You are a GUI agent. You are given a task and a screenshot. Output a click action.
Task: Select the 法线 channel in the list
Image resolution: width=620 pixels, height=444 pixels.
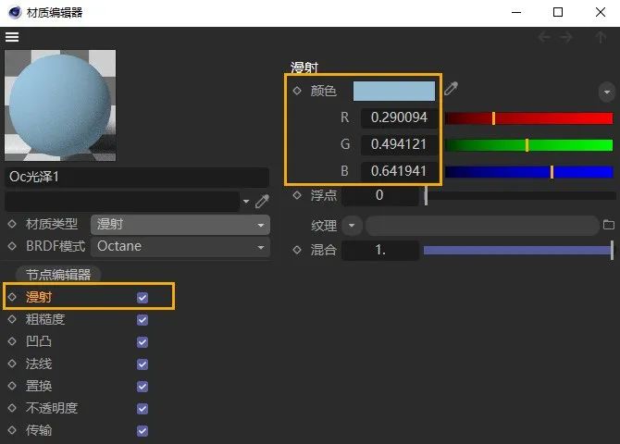[x=39, y=364]
